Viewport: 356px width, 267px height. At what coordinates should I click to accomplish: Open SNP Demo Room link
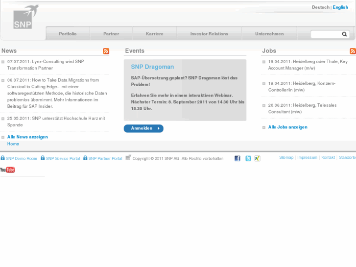pyautogui.click(x=22, y=159)
